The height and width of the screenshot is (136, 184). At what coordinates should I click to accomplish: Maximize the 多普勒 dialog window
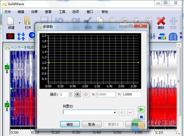coord(131,25)
